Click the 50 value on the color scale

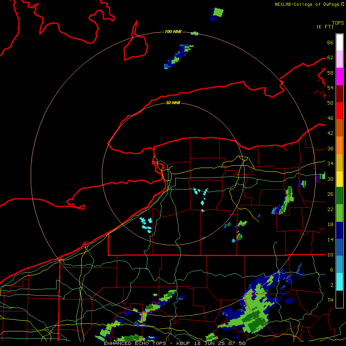click(x=330, y=103)
